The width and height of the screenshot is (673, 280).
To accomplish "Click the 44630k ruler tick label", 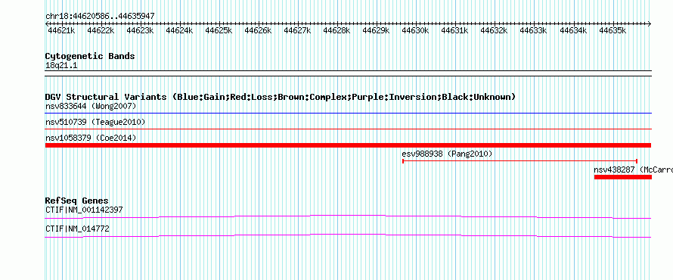I will [415, 31].
